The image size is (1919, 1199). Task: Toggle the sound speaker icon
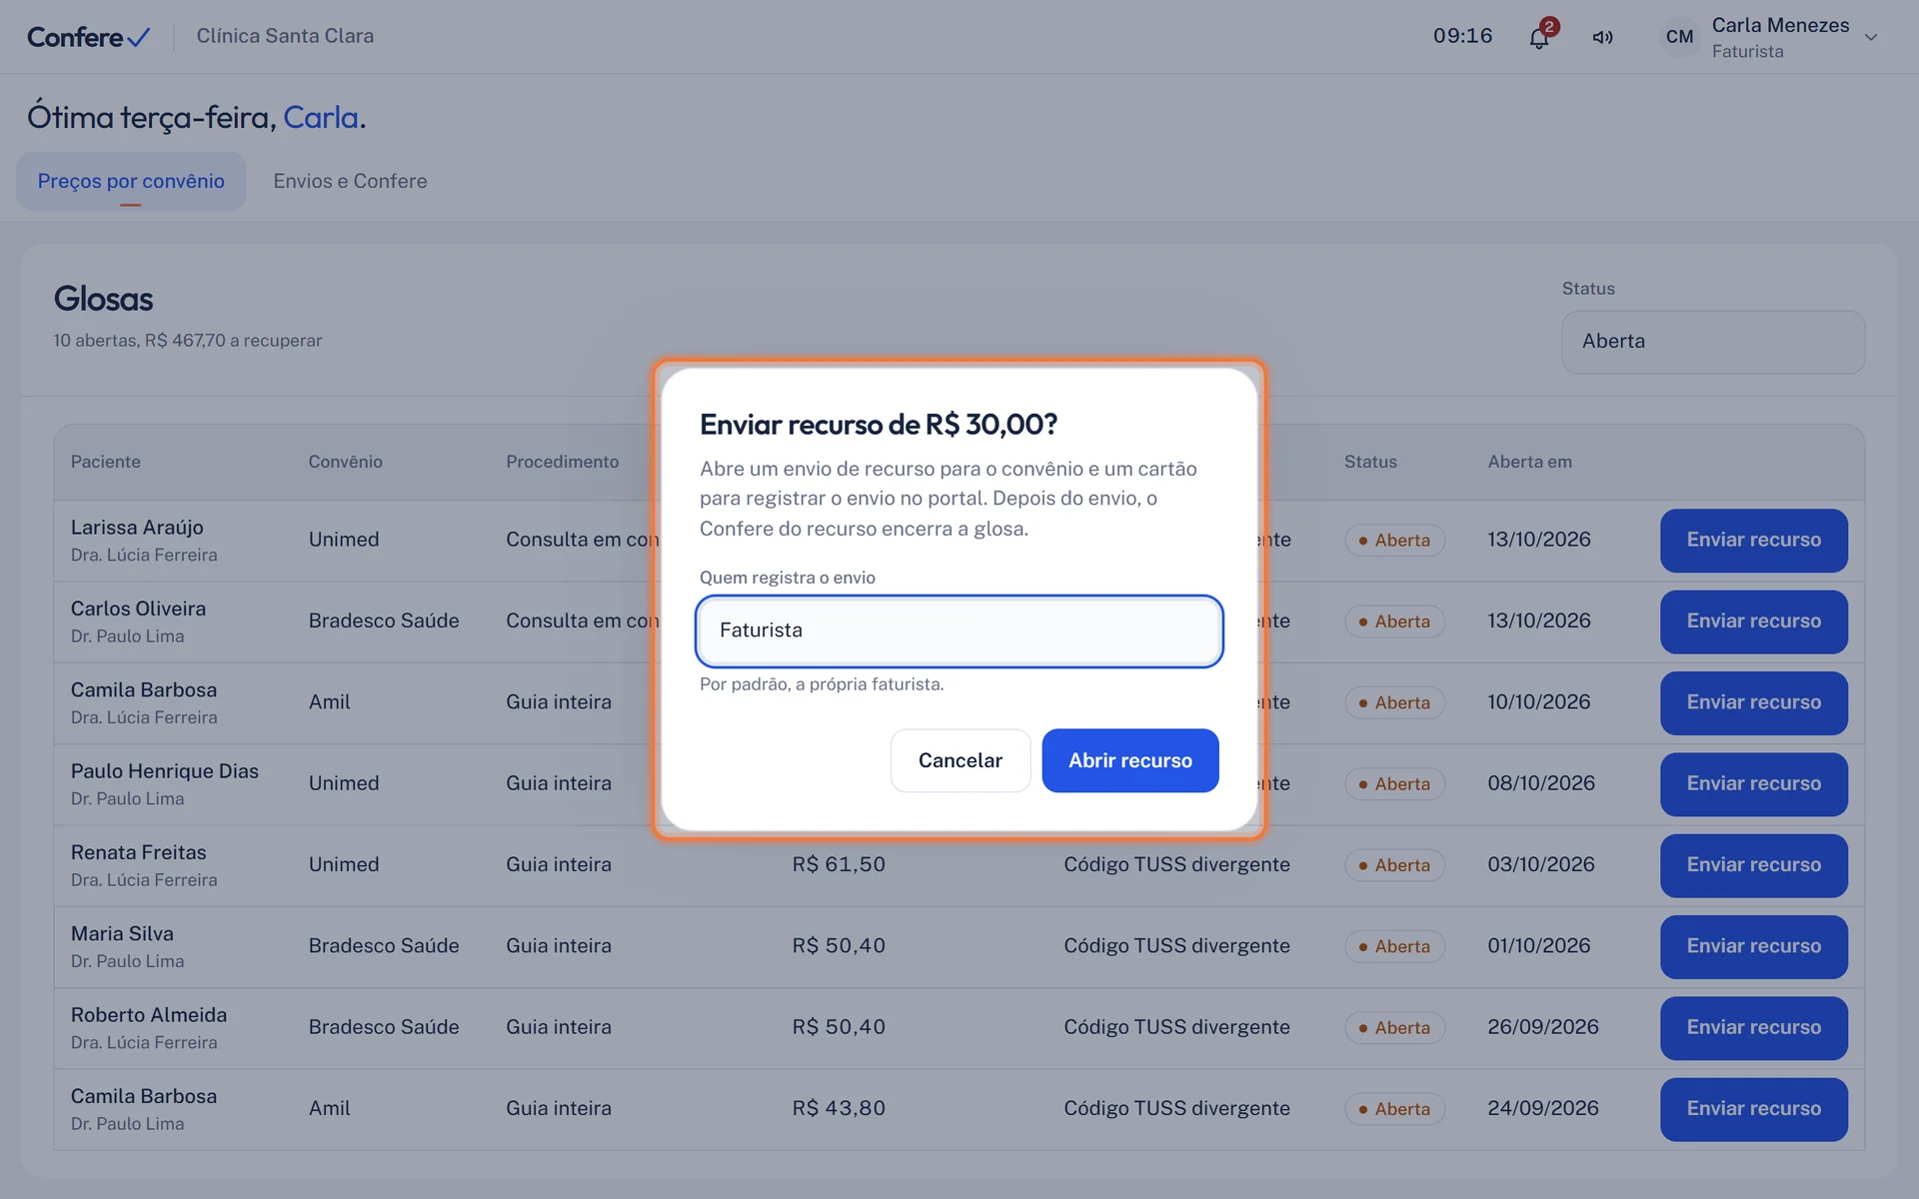tap(1602, 37)
